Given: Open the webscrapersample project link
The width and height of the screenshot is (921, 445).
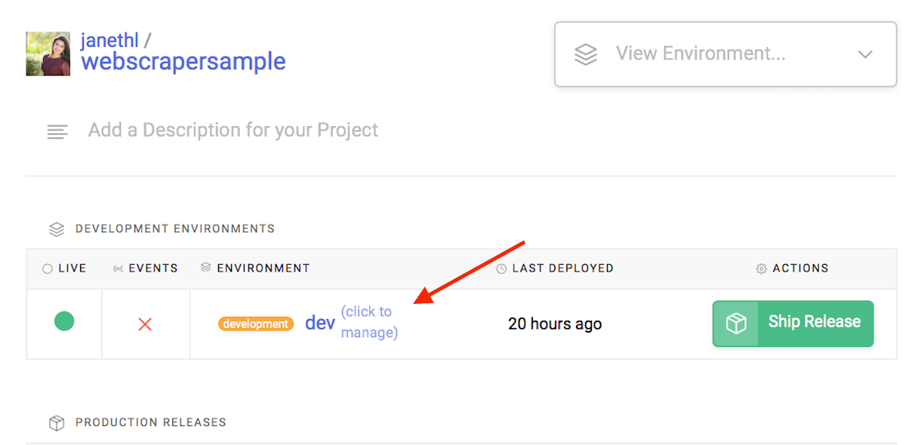Looking at the screenshot, I should (x=183, y=61).
